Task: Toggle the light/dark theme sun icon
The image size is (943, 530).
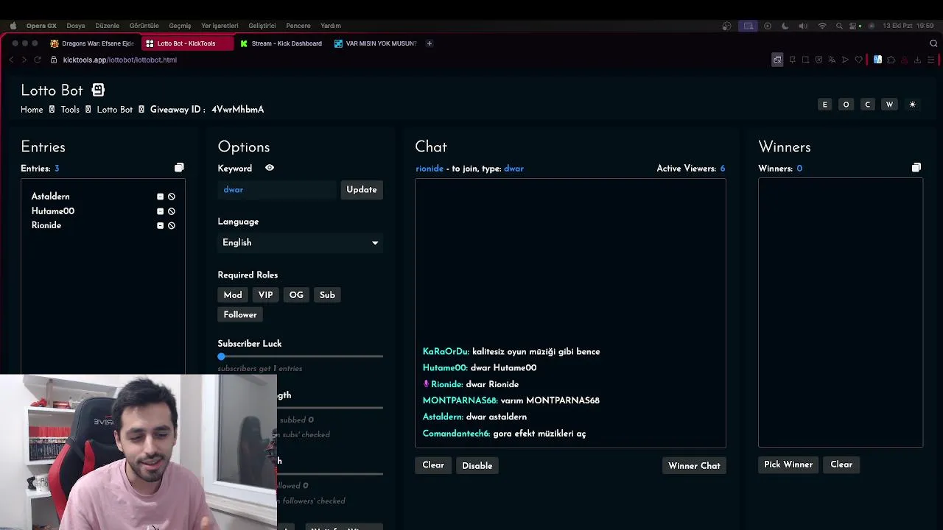Action: tap(912, 105)
